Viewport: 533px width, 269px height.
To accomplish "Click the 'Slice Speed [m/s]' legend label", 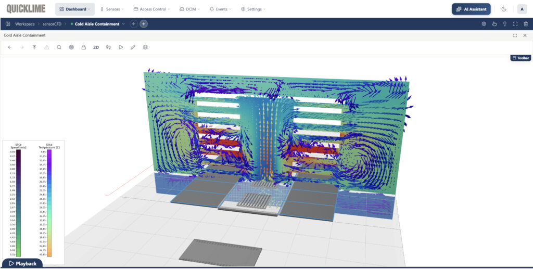I will coord(18,146).
